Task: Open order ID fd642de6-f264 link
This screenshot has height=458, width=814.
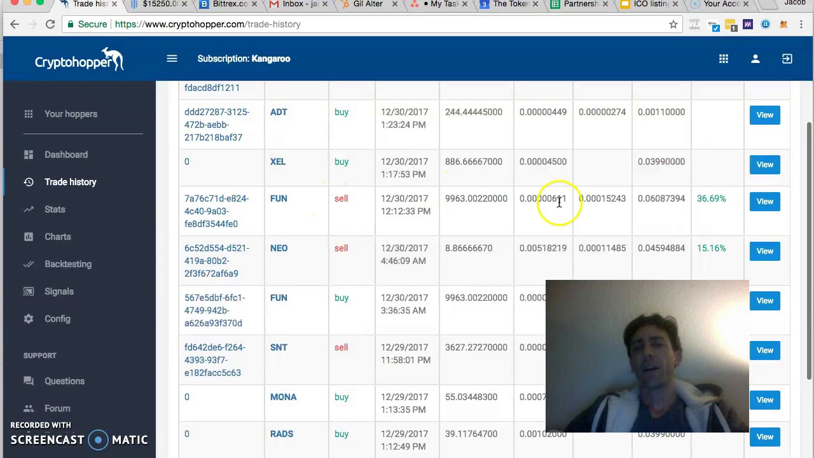Action: point(215,360)
